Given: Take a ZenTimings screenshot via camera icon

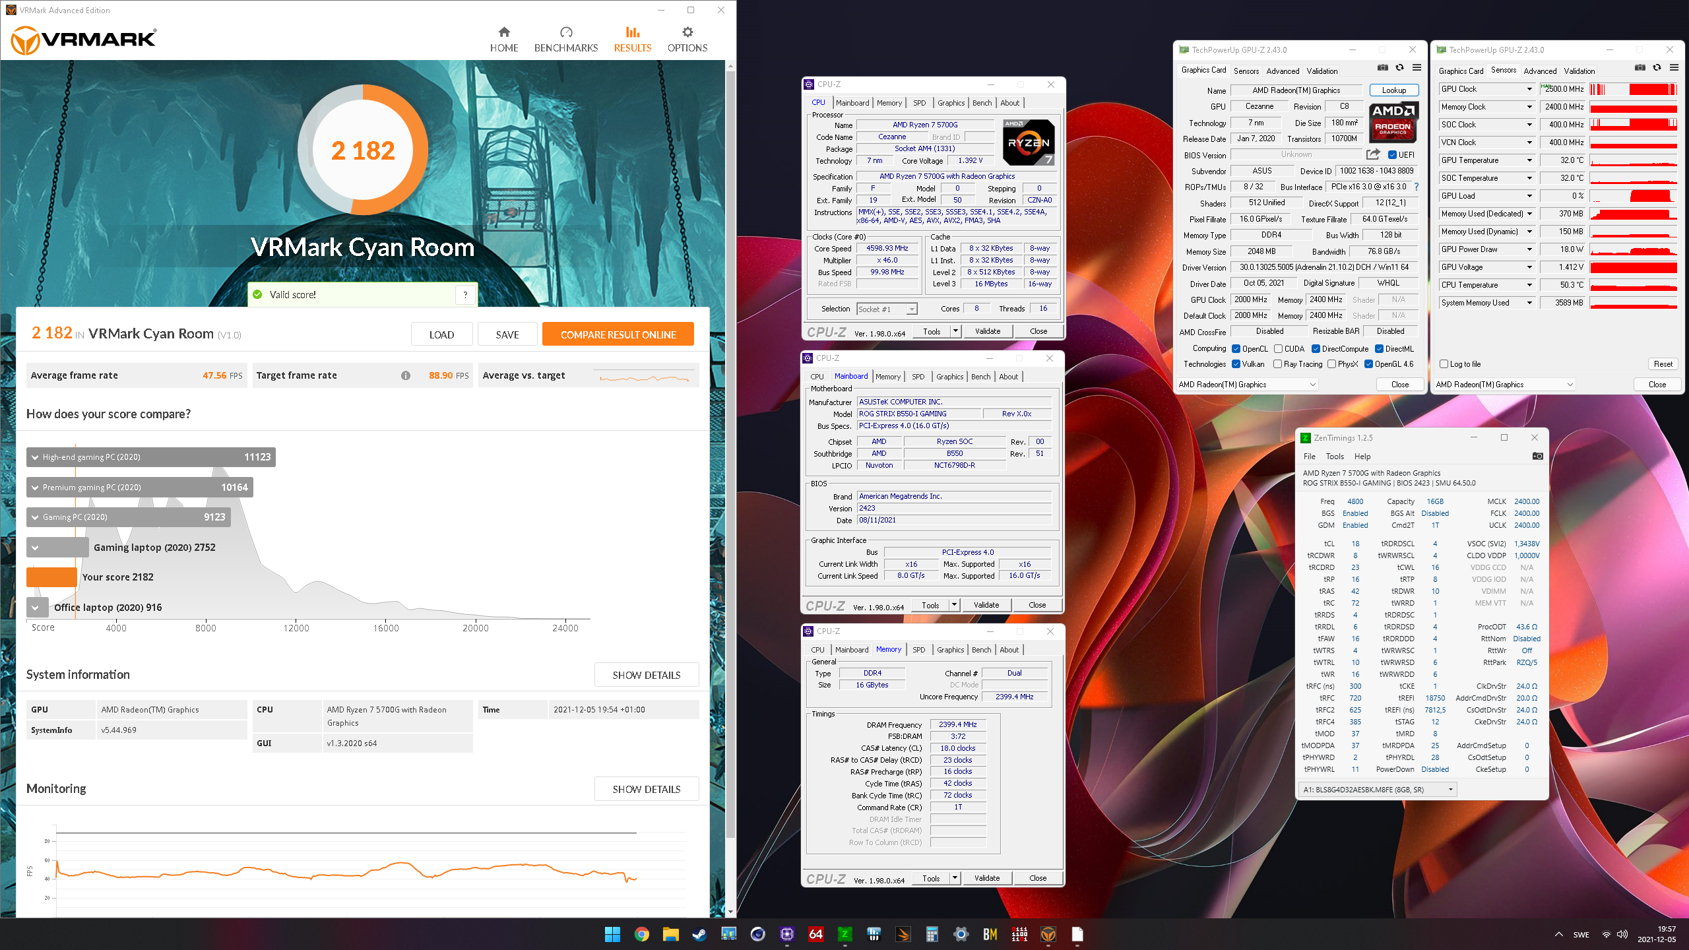Looking at the screenshot, I should pyautogui.click(x=1537, y=456).
